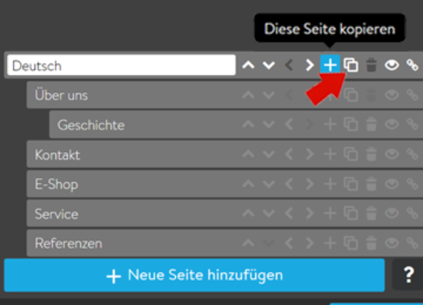Image resolution: width=423 pixels, height=305 pixels.
Task: Indent the Service page with right arrow
Action: coord(310,213)
